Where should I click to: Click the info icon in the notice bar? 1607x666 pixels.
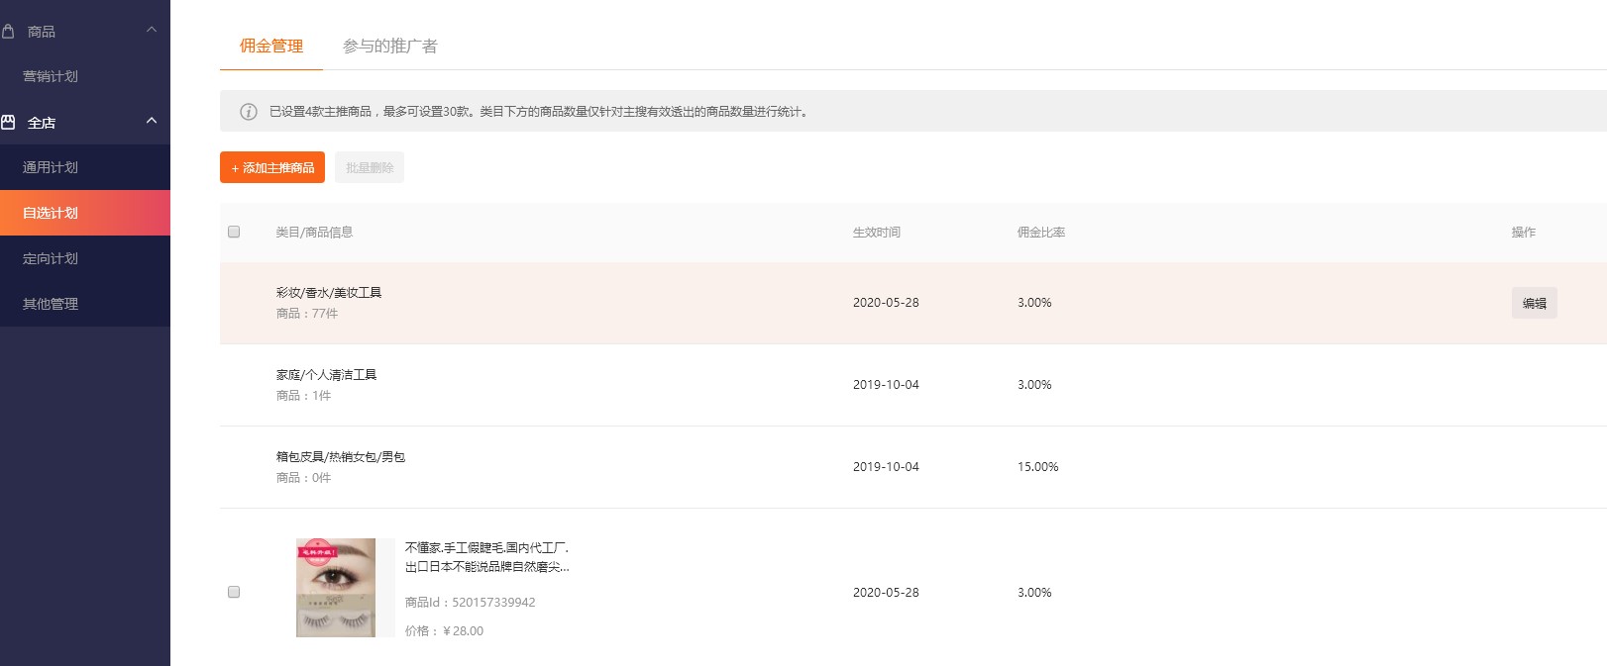tap(249, 112)
